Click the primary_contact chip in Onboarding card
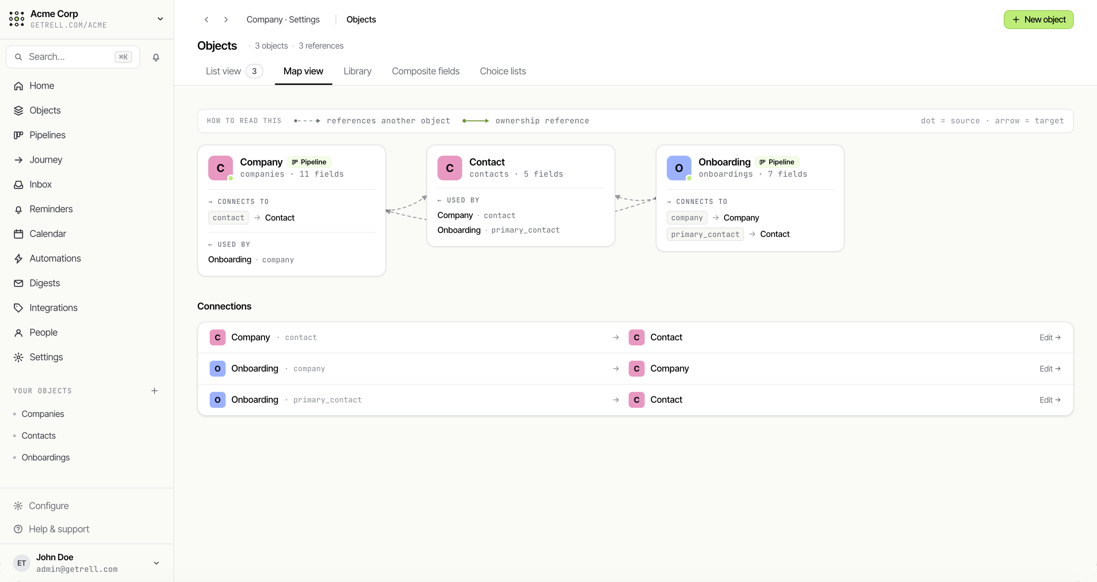This screenshot has height=582, width=1097. click(x=705, y=234)
